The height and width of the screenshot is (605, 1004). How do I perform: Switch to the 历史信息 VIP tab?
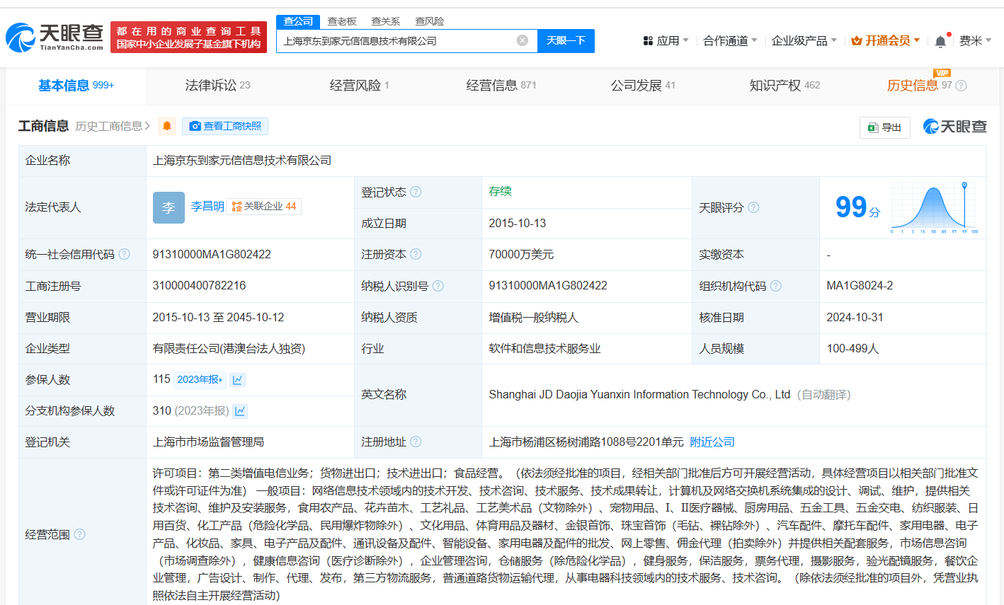[919, 86]
